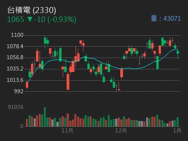Click the first red candlestick at chart start

coord(27,85)
